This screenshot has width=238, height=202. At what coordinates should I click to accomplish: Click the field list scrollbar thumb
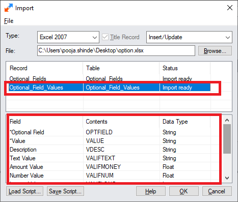point(227,139)
